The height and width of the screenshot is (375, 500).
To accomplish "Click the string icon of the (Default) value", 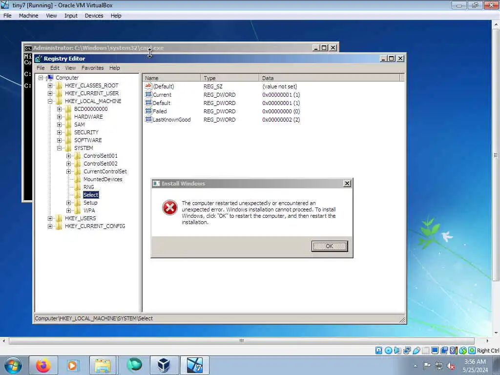I will pyautogui.click(x=148, y=86).
